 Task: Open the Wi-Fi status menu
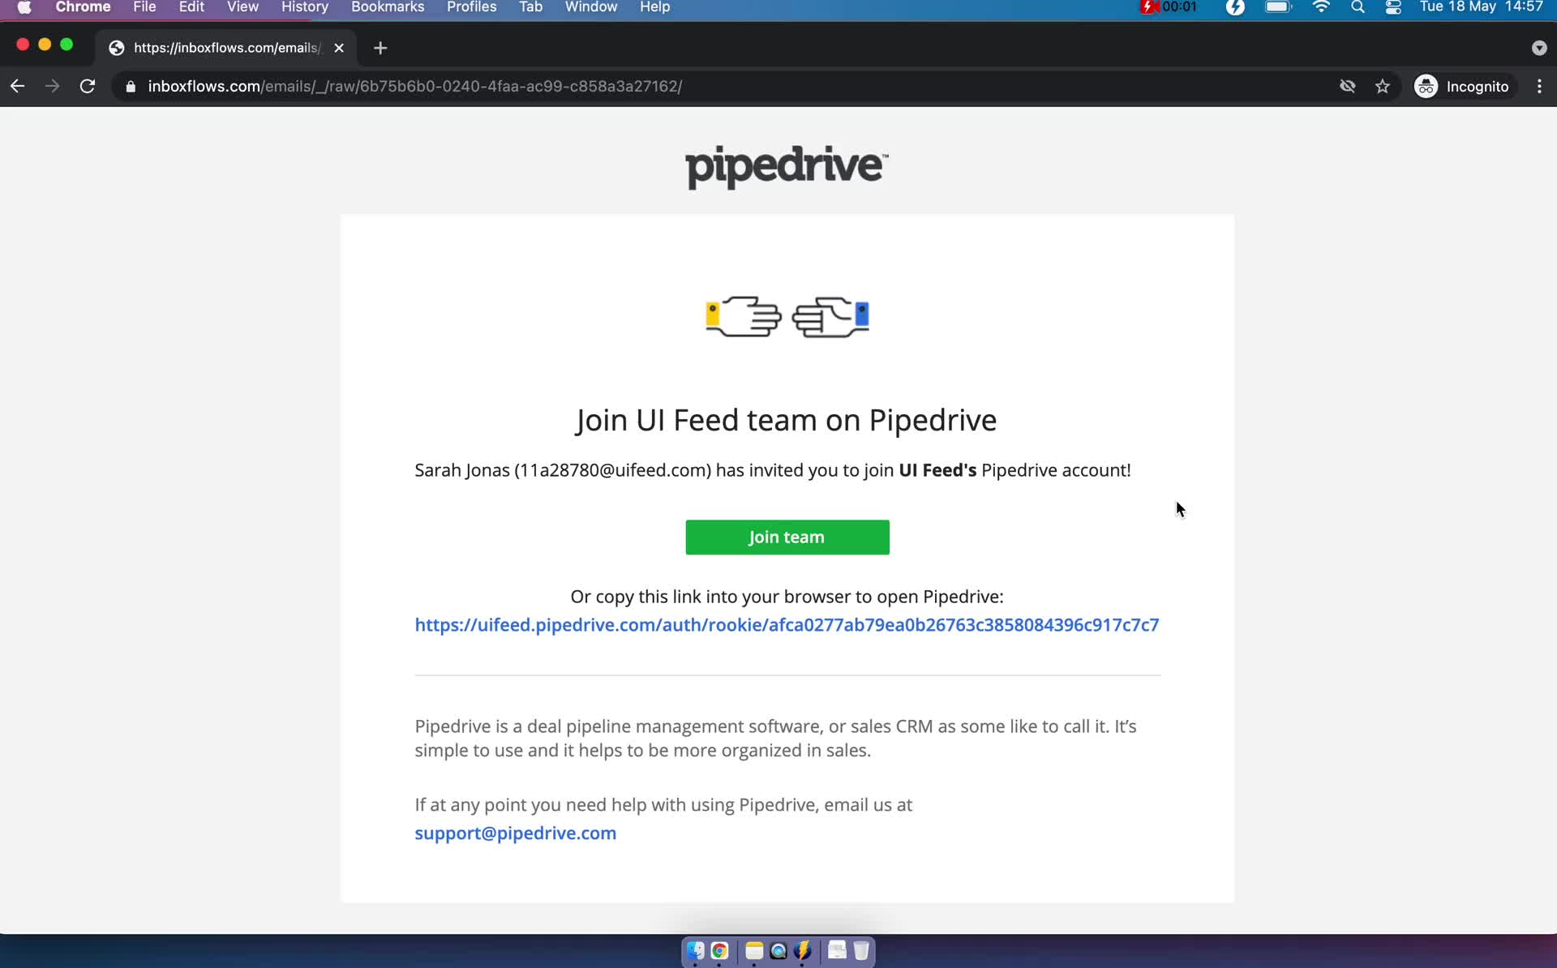coord(1321,7)
